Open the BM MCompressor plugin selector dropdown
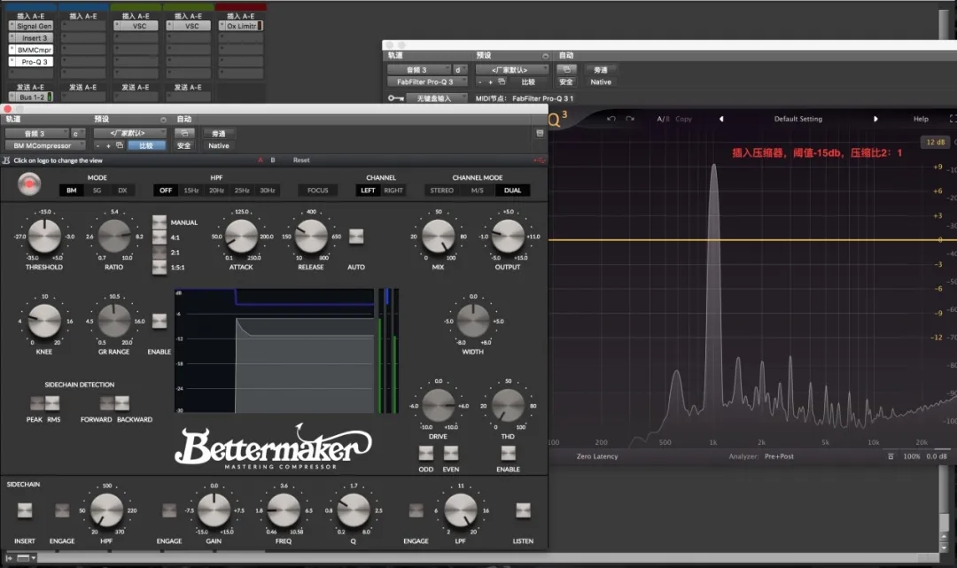 (x=46, y=146)
